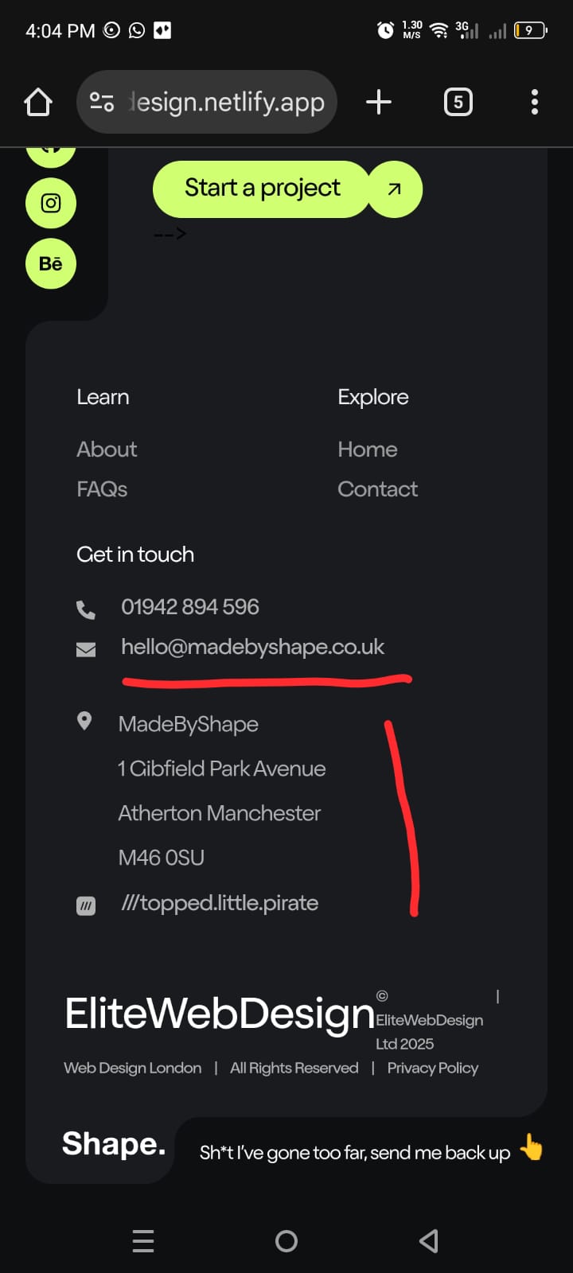
Task: Open the Contact footer link
Action: [x=377, y=489]
